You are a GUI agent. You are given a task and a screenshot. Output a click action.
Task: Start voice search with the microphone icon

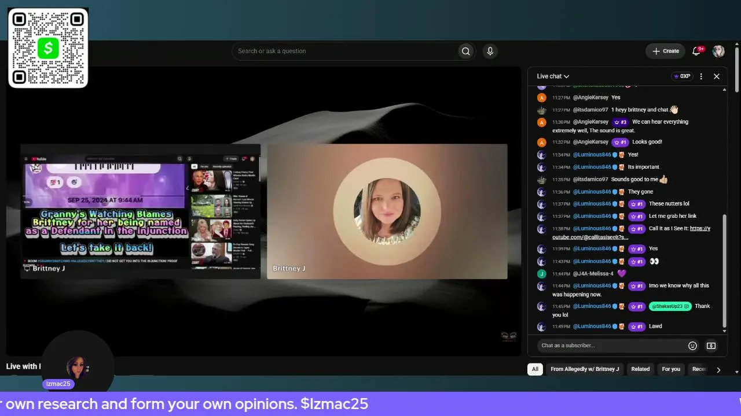[490, 51]
